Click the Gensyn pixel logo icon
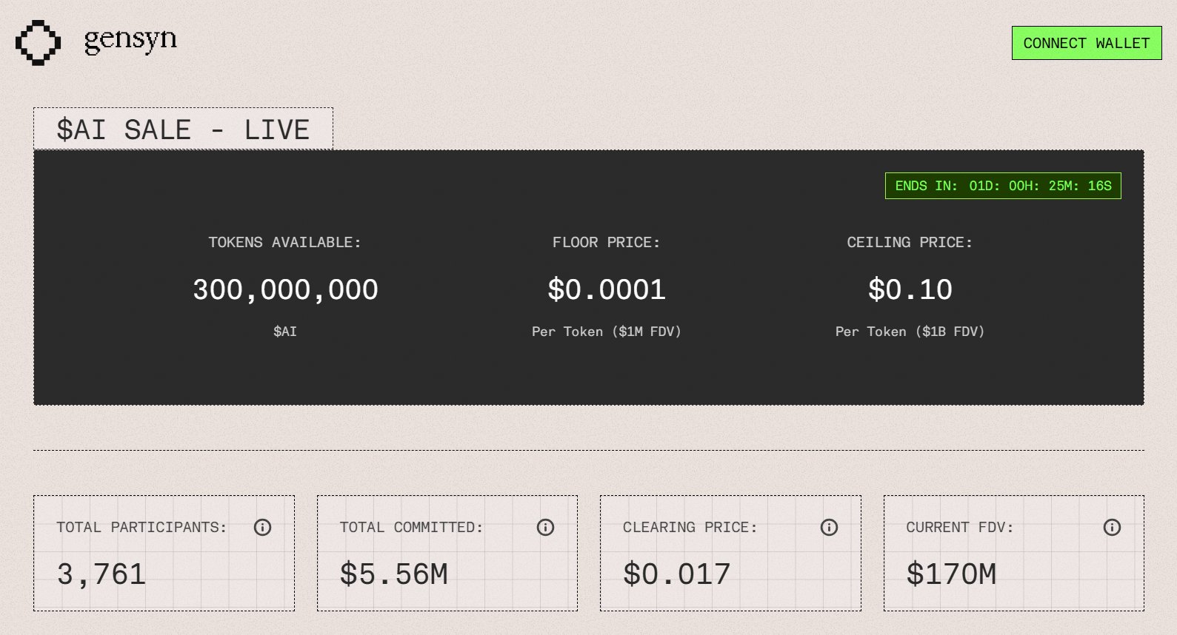 (38, 42)
